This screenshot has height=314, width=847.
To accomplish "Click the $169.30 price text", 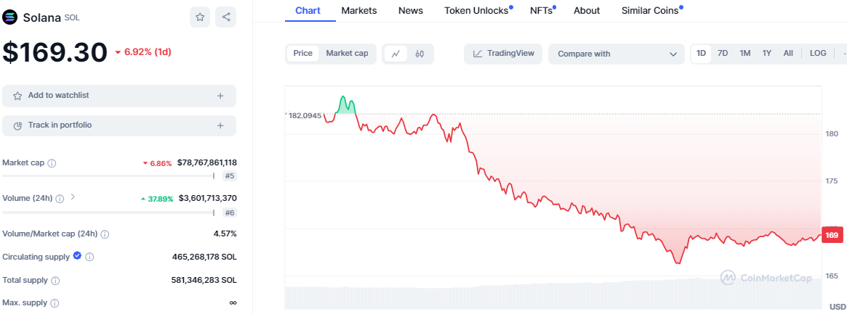I will [55, 53].
